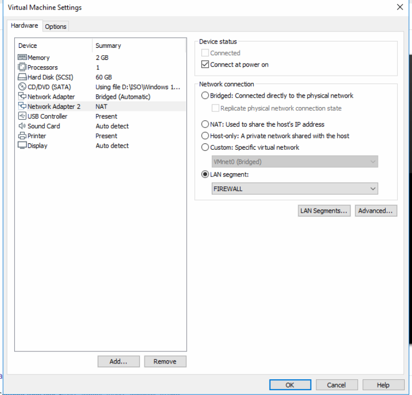Click the Printer Present summary
The width and height of the screenshot is (412, 395).
(x=106, y=136)
